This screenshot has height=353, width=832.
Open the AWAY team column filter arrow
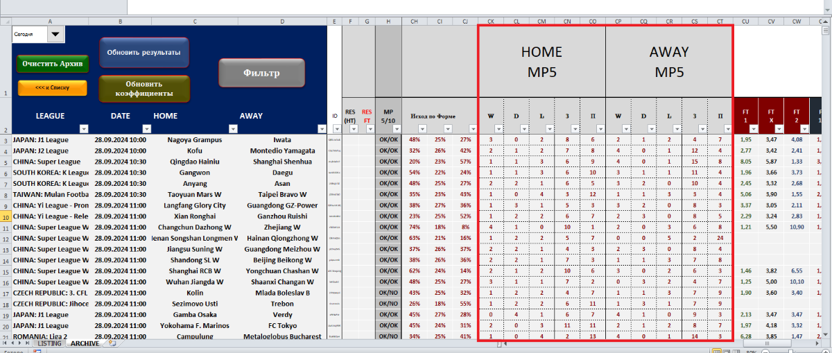pos(320,128)
